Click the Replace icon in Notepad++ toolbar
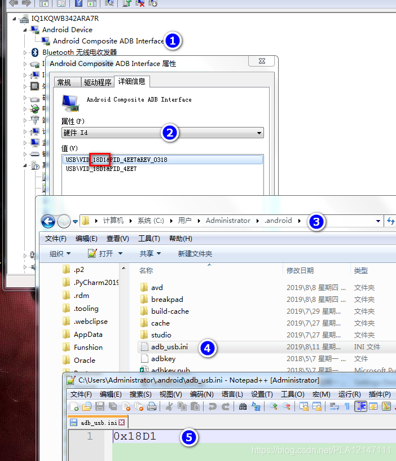 pos(256,407)
